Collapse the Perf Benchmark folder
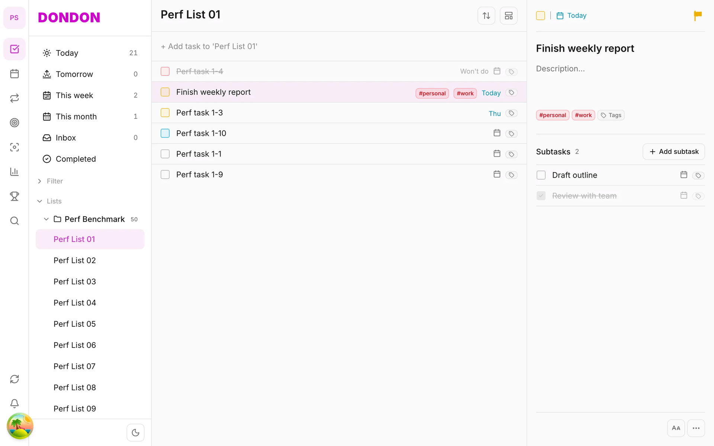The width and height of the screenshot is (714, 446). click(x=46, y=219)
